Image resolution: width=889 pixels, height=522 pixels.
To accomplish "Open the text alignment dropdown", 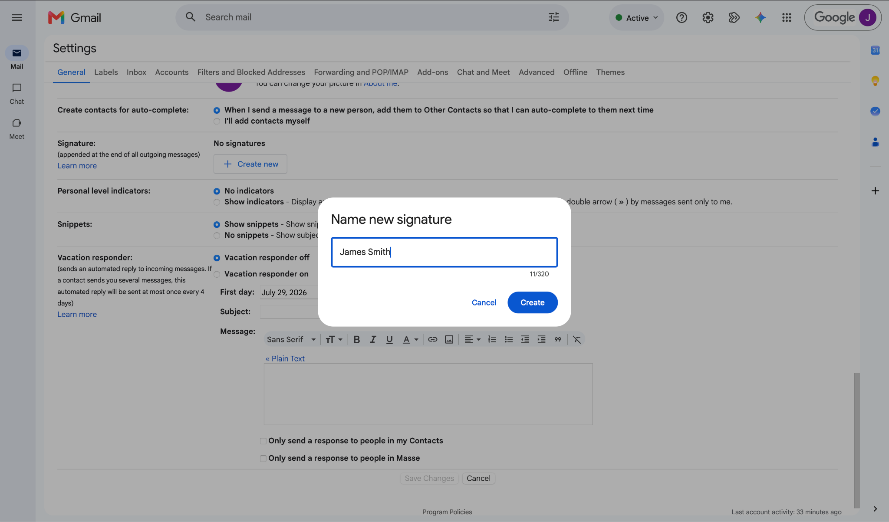I will 472,339.
